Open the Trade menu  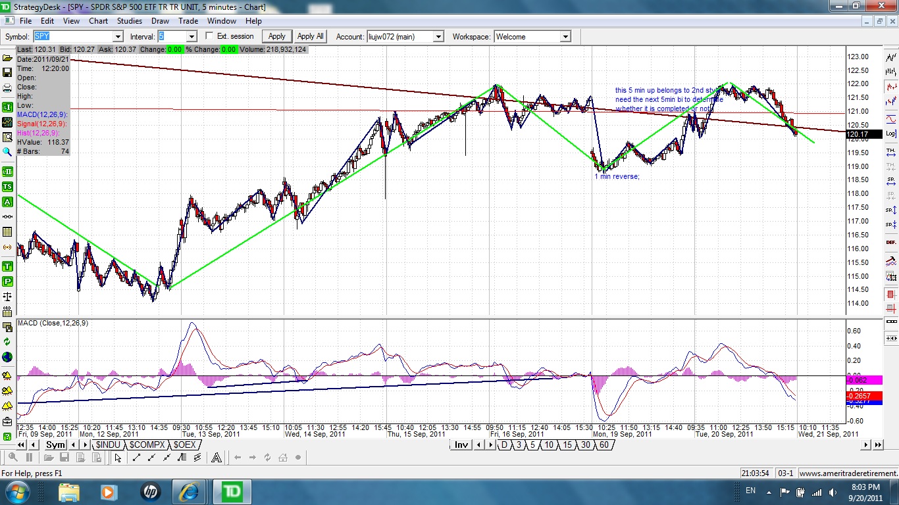click(188, 21)
